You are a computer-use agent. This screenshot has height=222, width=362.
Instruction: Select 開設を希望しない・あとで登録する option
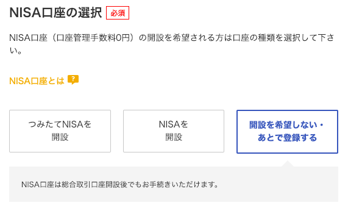tap(287, 132)
